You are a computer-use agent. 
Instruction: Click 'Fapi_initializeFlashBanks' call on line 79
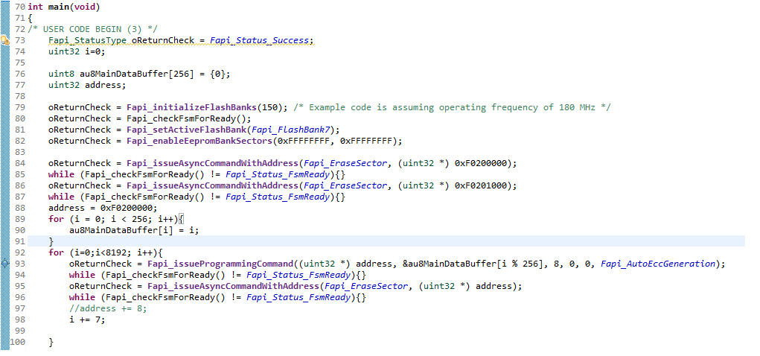click(192, 107)
